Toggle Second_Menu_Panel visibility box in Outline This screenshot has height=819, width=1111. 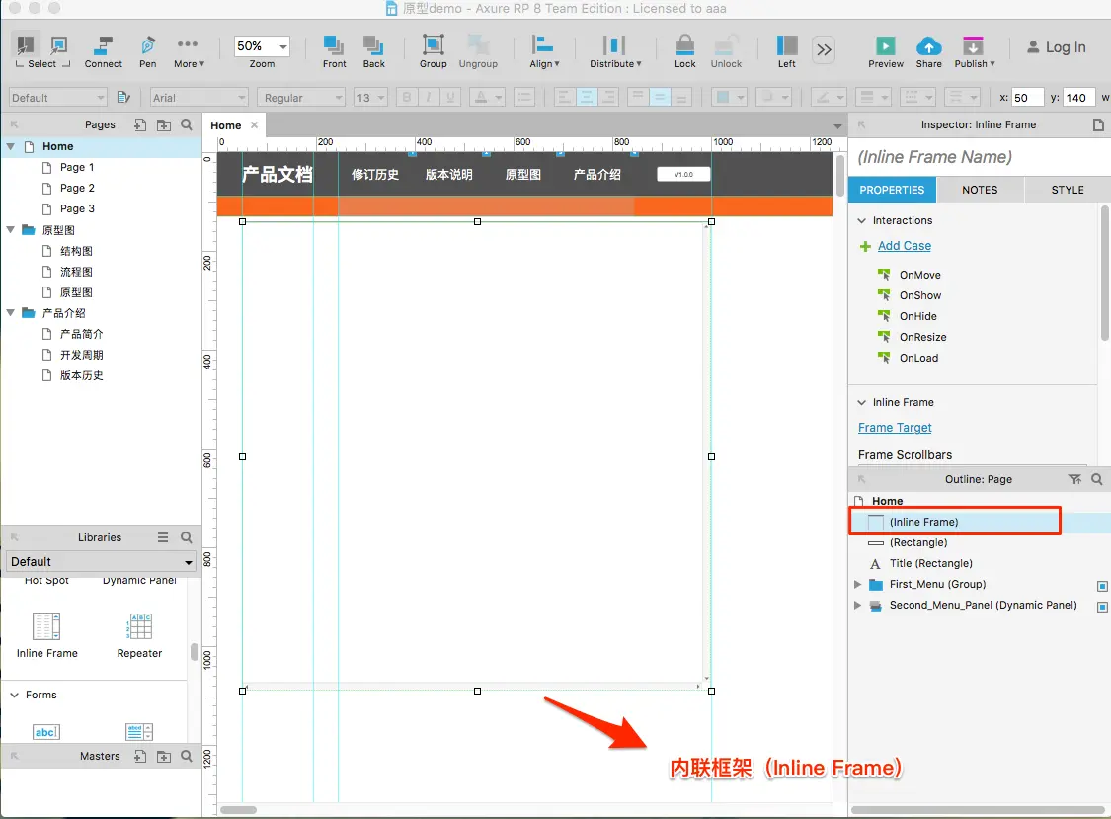[x=1102, y=607]
